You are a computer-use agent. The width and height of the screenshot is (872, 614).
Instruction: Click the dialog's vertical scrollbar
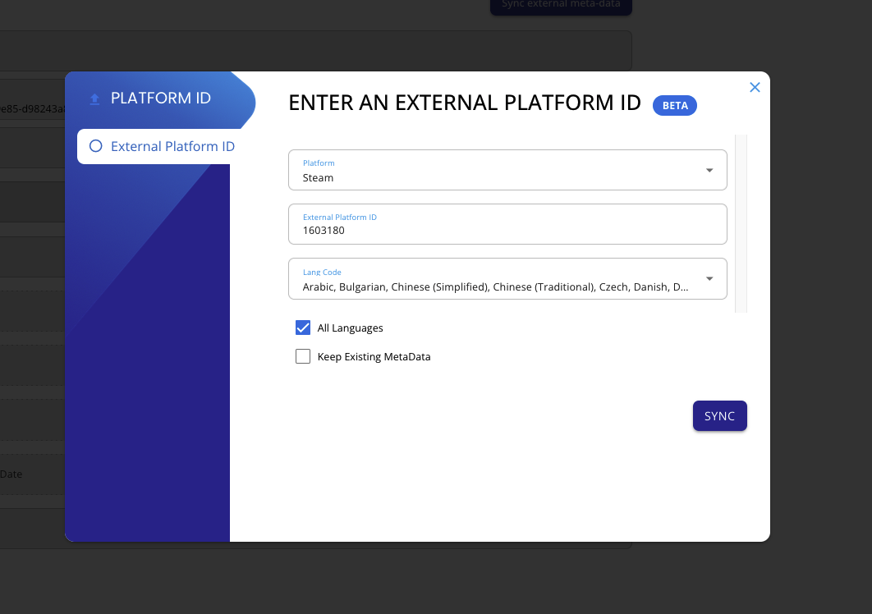tap(741, 223)
